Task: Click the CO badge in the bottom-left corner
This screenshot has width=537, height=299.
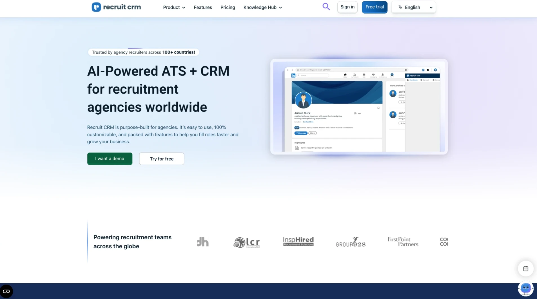Action: point(6,291)
